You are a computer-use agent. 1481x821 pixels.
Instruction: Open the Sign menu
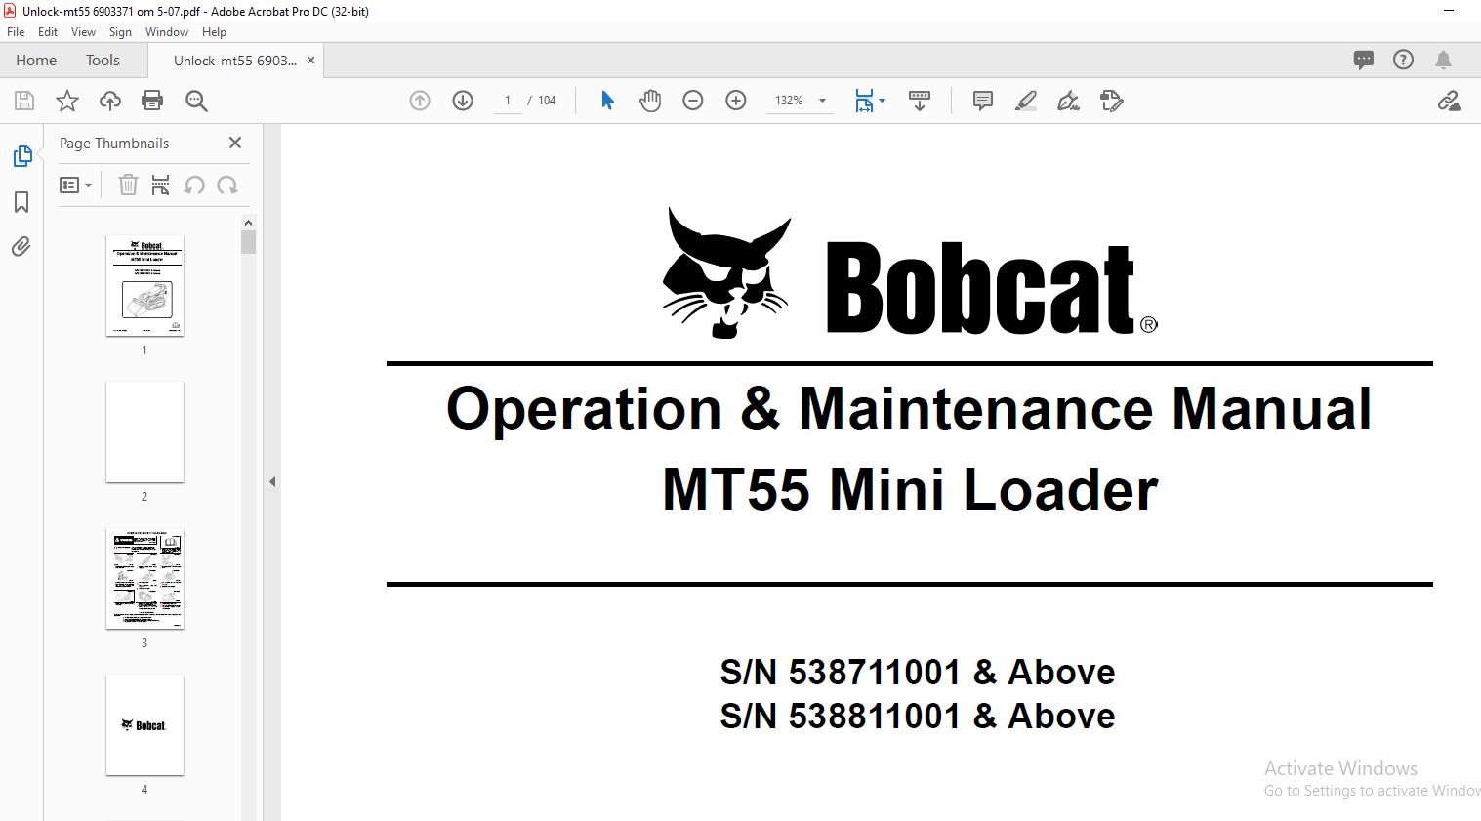pyautogui.click(x=120, y=32)
